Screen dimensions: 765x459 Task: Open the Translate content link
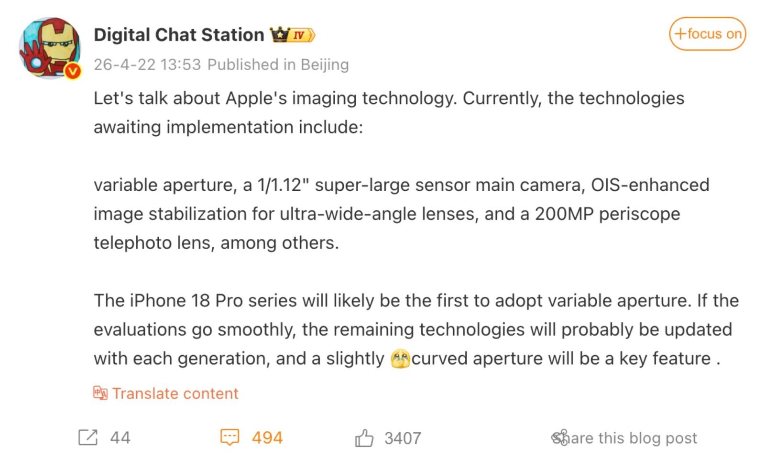pos(175,393)
